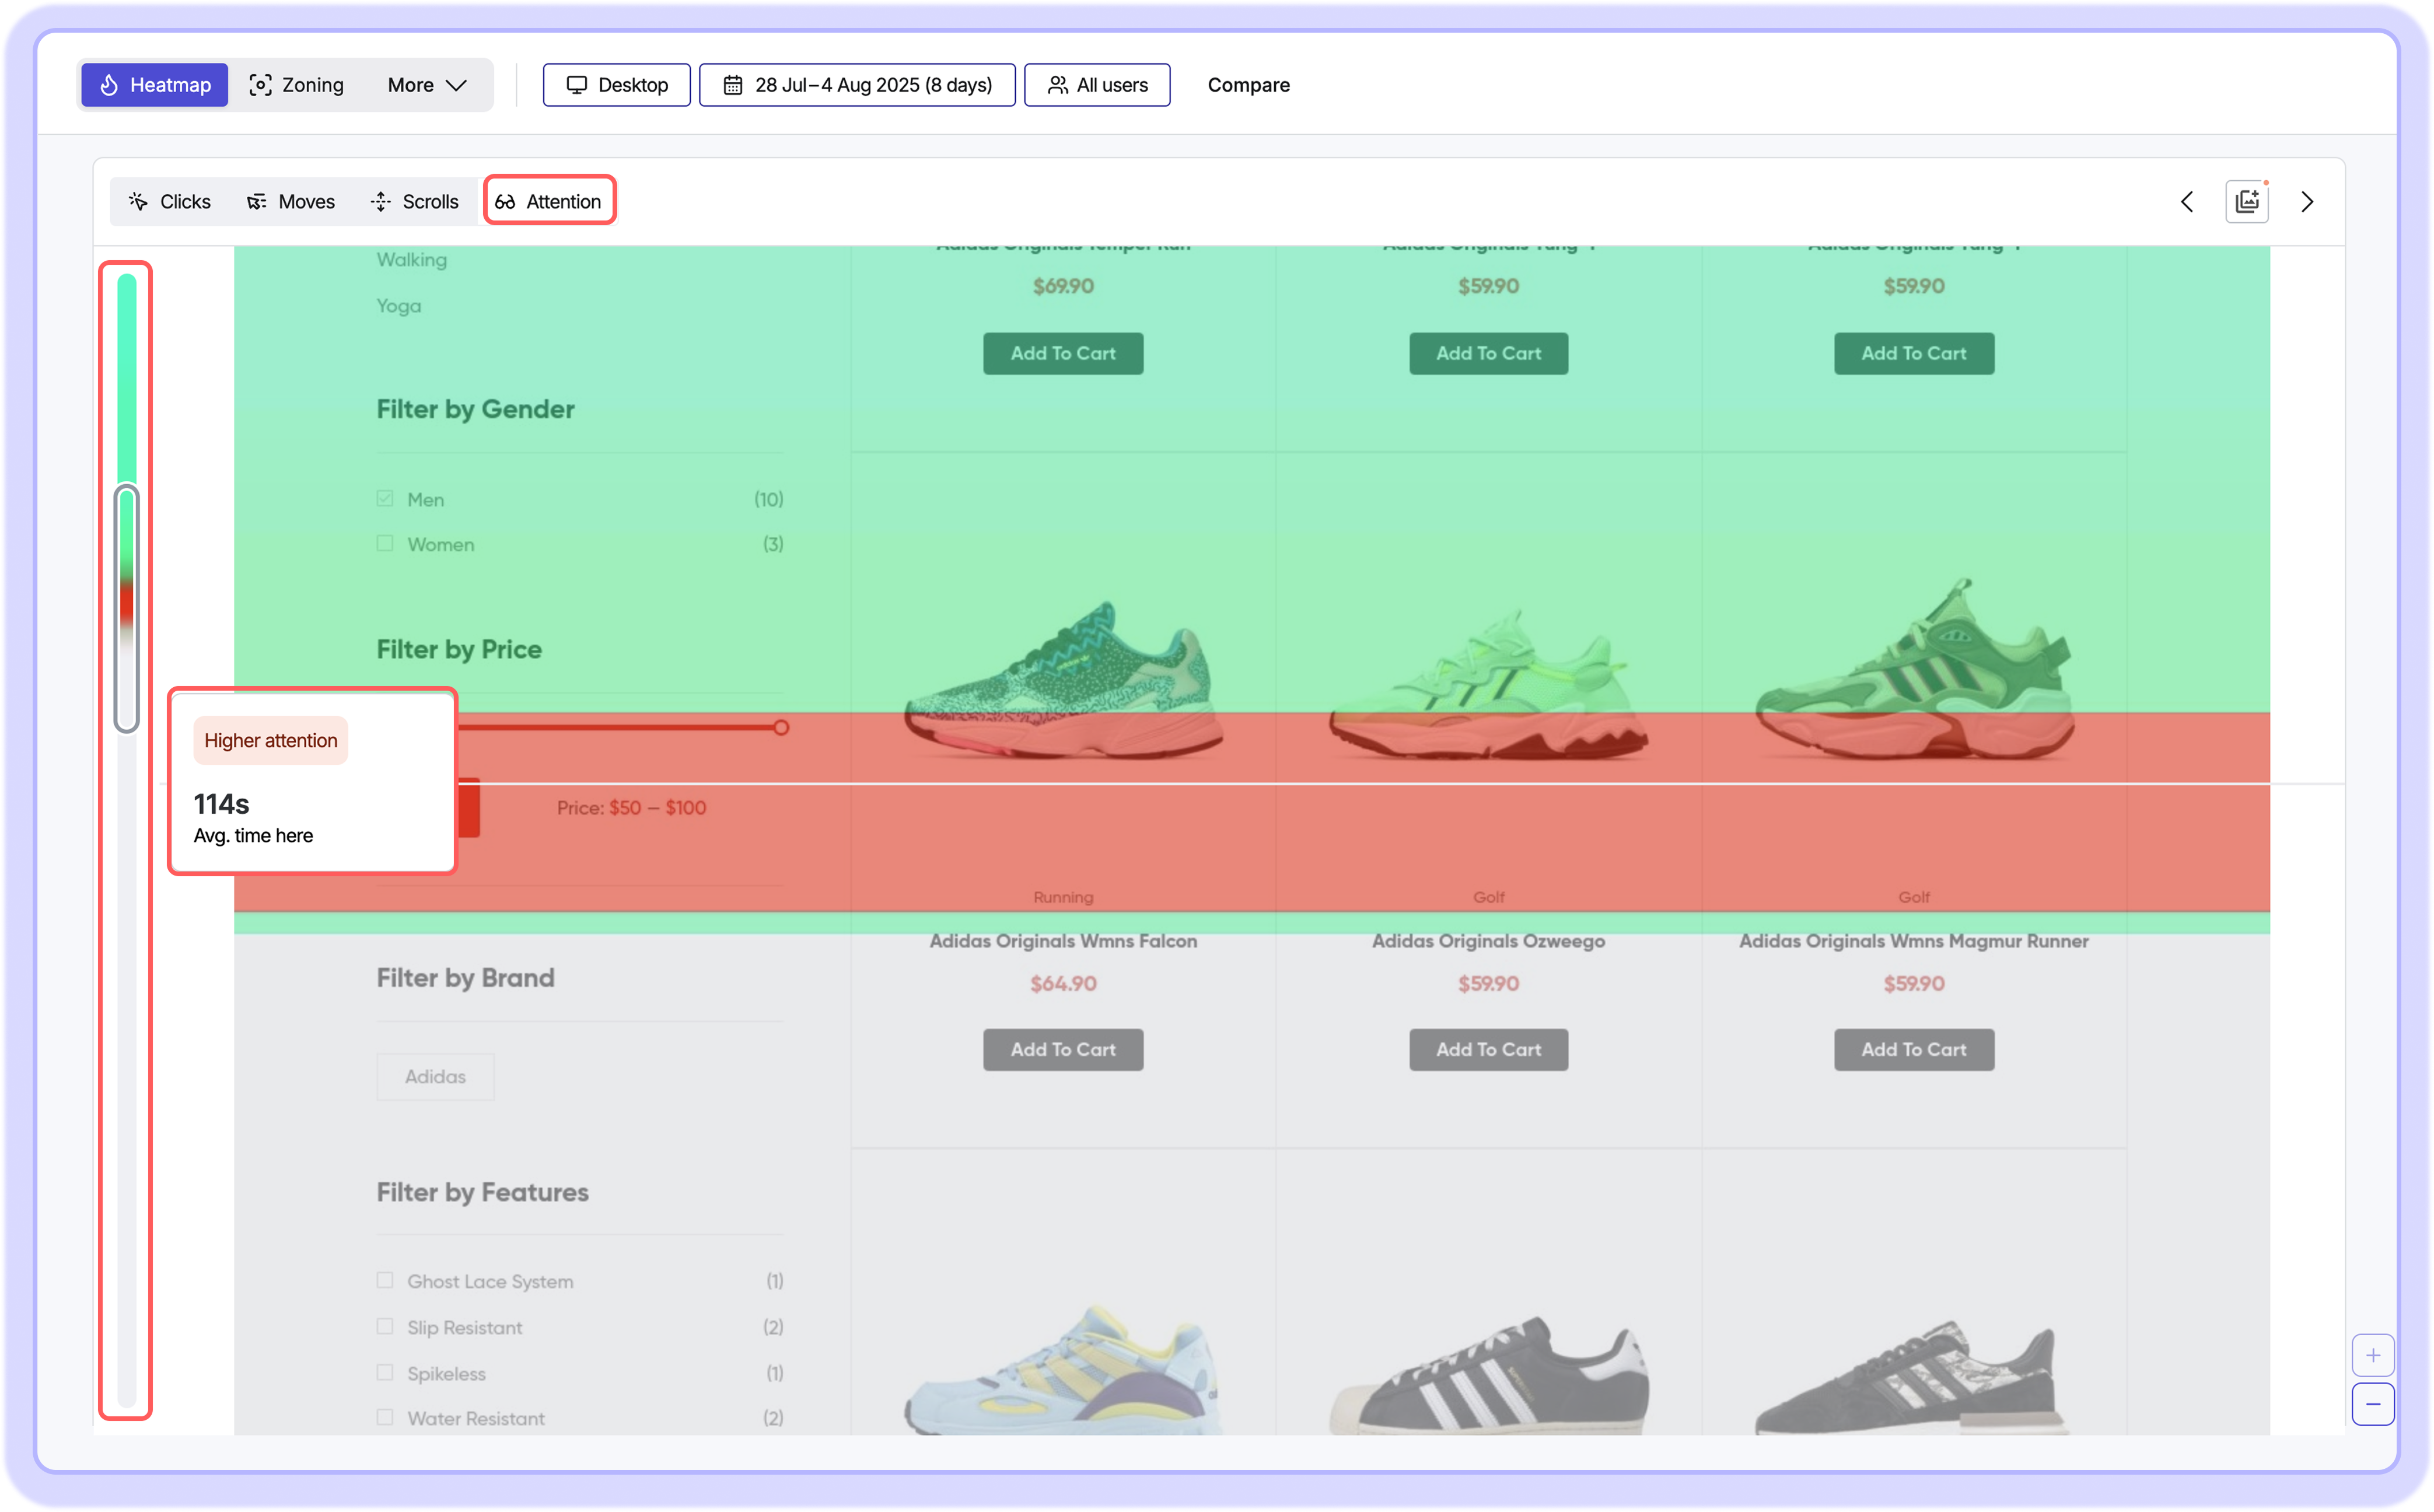Select the Adidas brand filter tag

(x=435, y=1077)
